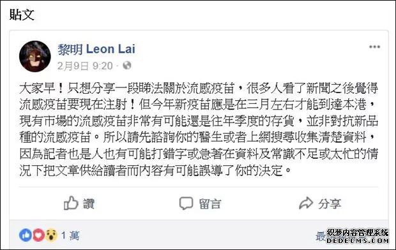Open Leon Lai's round profile picture

click(x=35, y=56)
